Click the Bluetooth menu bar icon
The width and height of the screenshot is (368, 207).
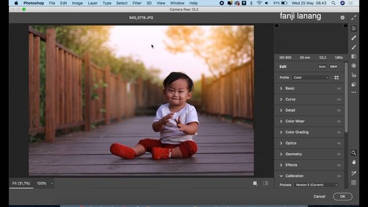(251, 3)
